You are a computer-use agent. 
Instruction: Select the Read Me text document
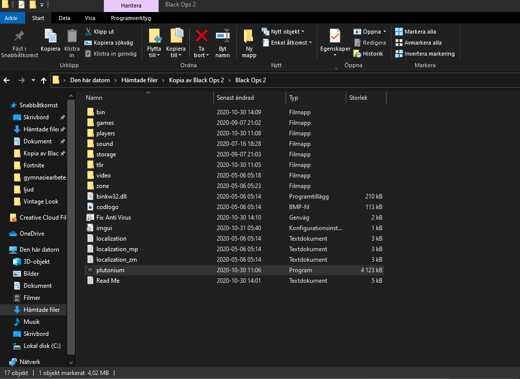(234, 281)
